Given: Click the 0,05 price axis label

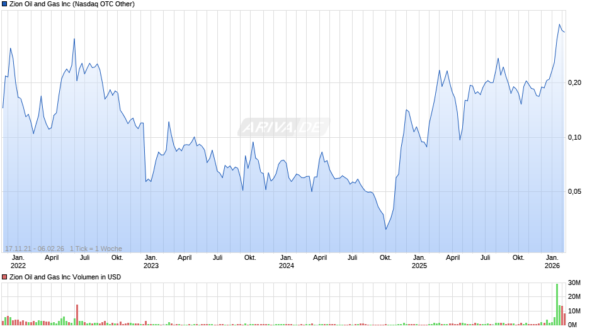Looking at the screenshot, I should pyautogui.click(x=574, y=192).
